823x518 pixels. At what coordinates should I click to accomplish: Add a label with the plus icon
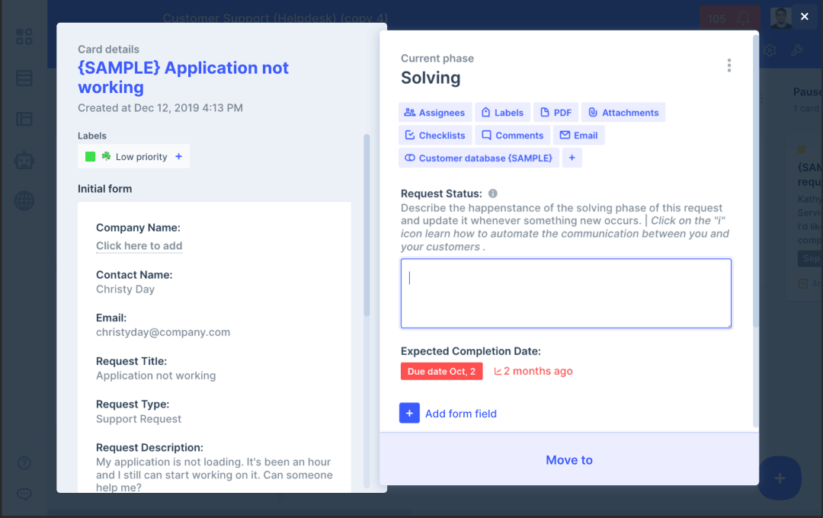point(179,157)
